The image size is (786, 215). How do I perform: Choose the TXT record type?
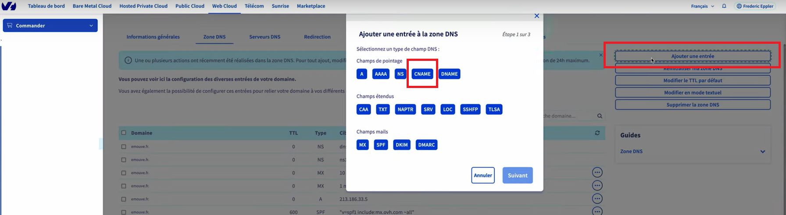(x=383, y=109)
